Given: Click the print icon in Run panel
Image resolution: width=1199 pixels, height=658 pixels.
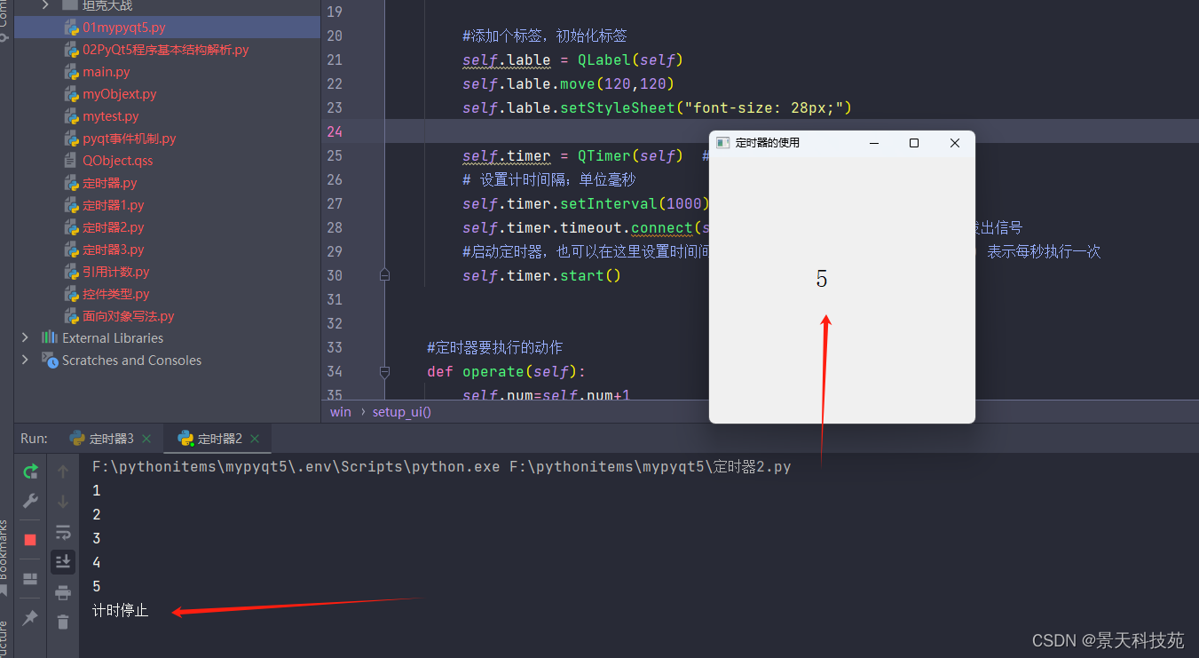Looking at the screenshot, I should click(63, 592).
